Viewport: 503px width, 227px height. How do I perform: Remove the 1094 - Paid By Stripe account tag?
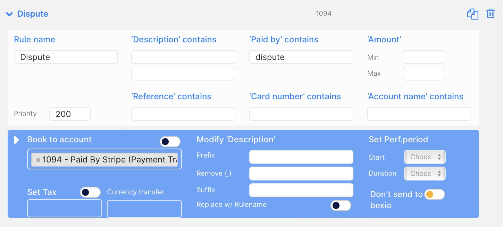point(38,160)
